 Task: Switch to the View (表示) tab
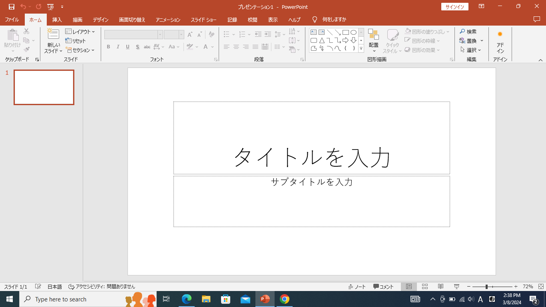tap(273, 20)
